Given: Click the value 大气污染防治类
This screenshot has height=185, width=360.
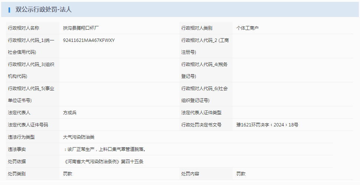Looking at the screenshot, I should [x=79, y=137].
